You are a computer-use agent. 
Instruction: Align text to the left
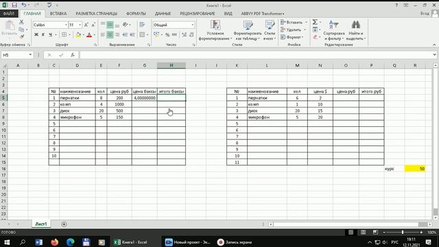click(103, 35)
